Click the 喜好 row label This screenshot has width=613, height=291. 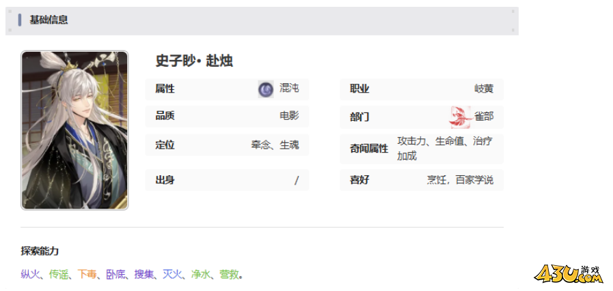(359, 180)
